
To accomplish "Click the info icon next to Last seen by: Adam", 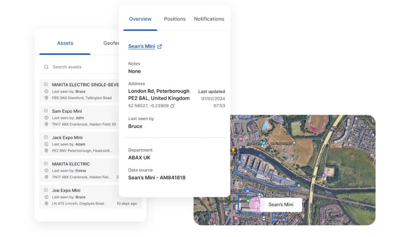I will pos(46,144).
